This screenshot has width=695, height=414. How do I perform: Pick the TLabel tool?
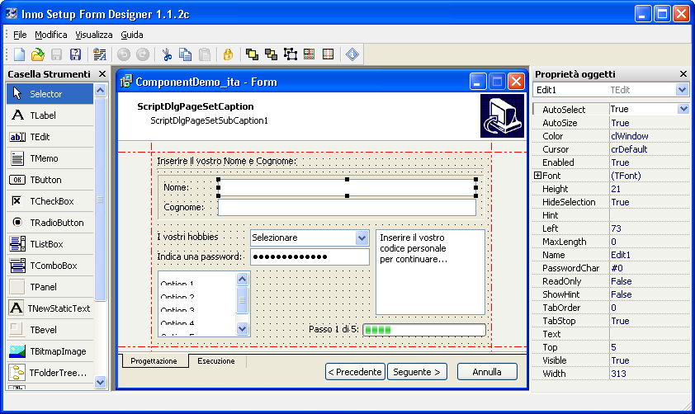[50, 115]
